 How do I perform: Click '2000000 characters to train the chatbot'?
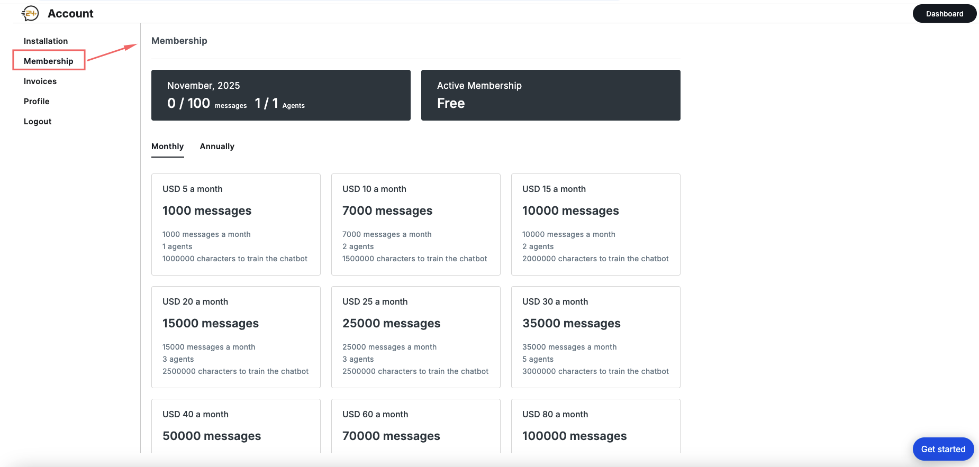[595, 259]
